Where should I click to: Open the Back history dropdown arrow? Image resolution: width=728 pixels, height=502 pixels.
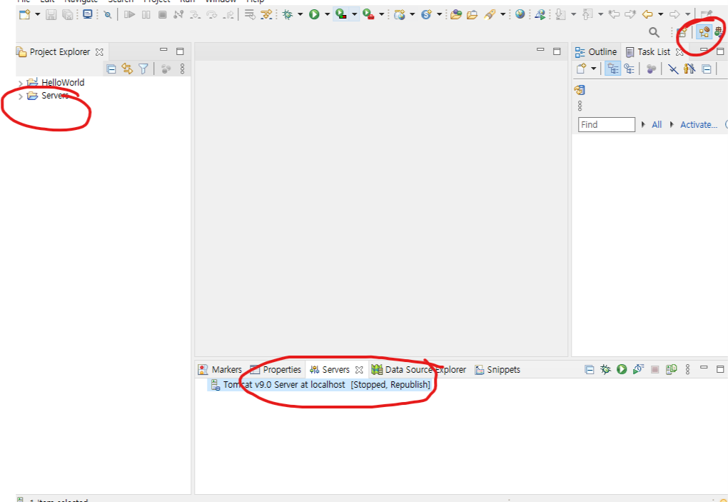(x=660, y=15)
